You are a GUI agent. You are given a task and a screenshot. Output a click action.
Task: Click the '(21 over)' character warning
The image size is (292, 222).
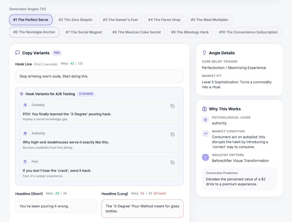click(160, 193)
